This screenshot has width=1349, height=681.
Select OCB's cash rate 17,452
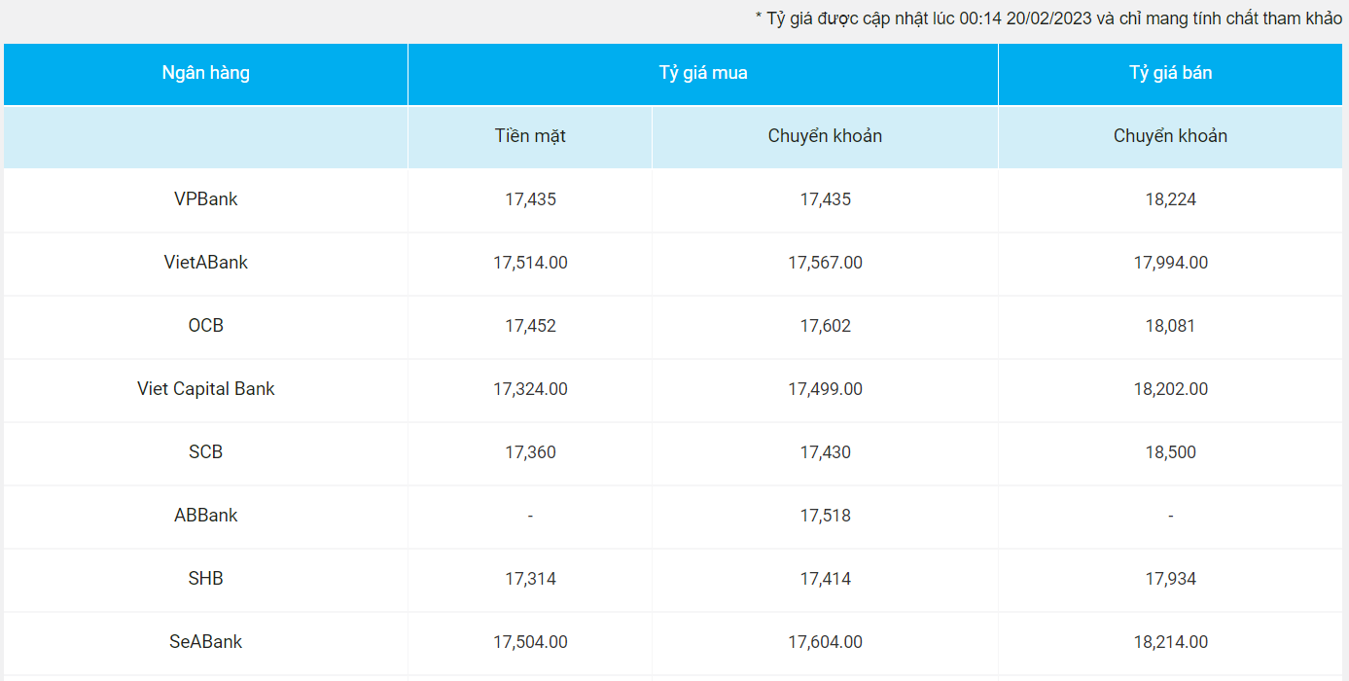tap(530, 326)
